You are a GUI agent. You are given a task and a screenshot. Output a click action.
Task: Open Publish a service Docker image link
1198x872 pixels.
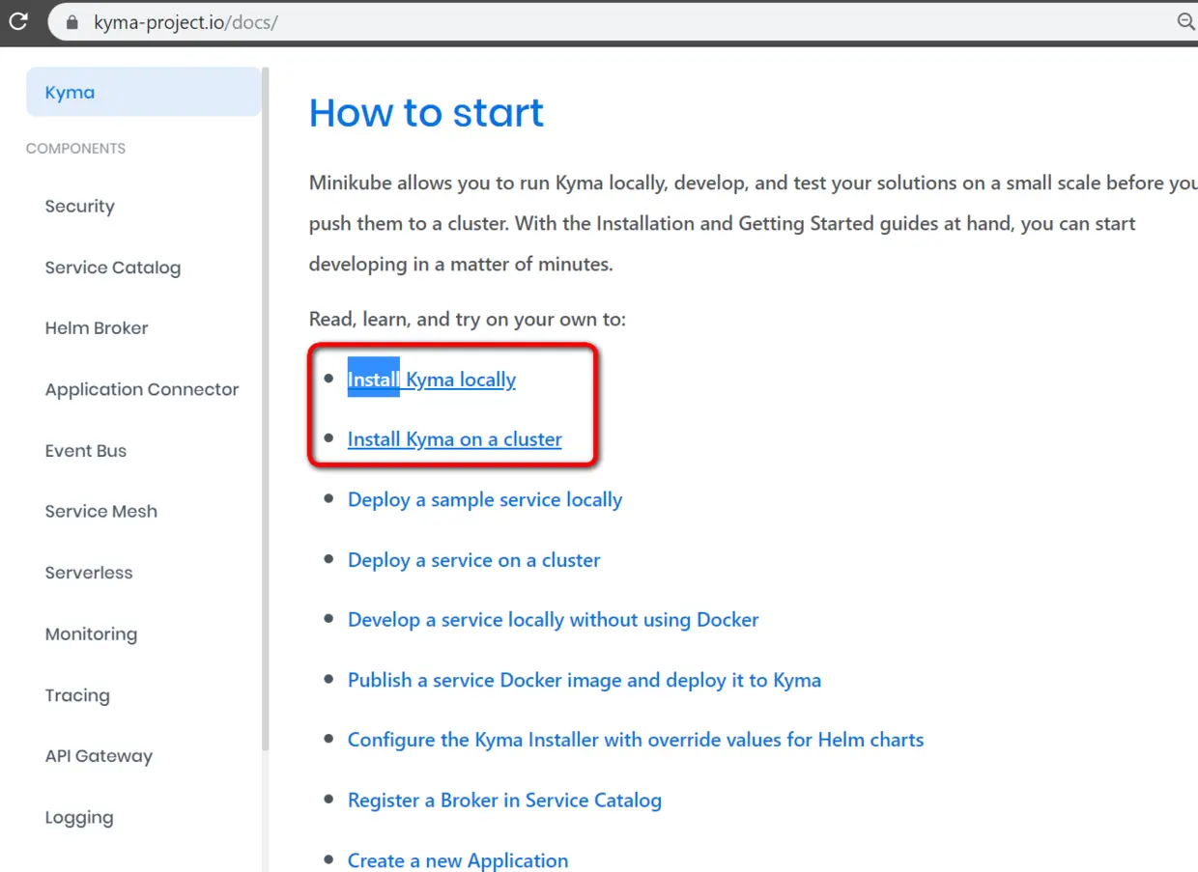[585, 680]
